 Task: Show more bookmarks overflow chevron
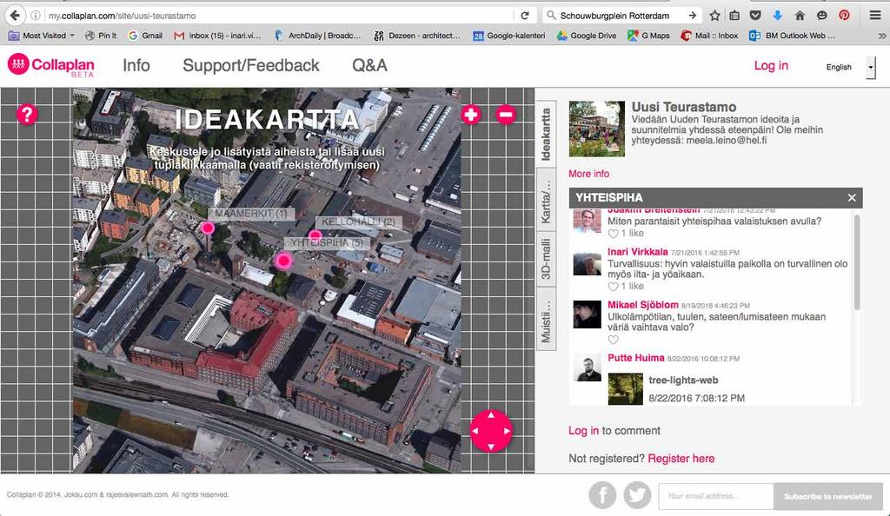click(881, 36)
